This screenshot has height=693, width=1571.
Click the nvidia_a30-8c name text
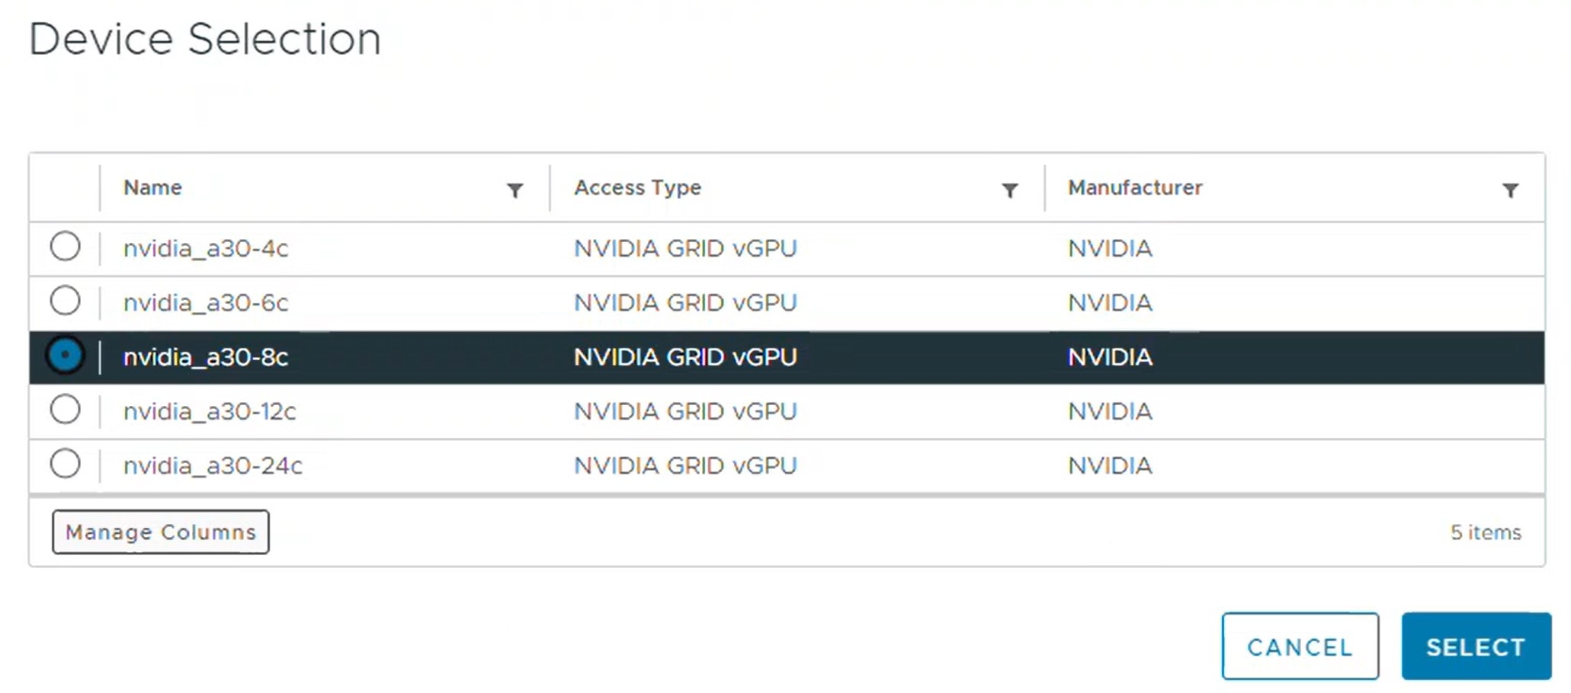click(206, 357)
